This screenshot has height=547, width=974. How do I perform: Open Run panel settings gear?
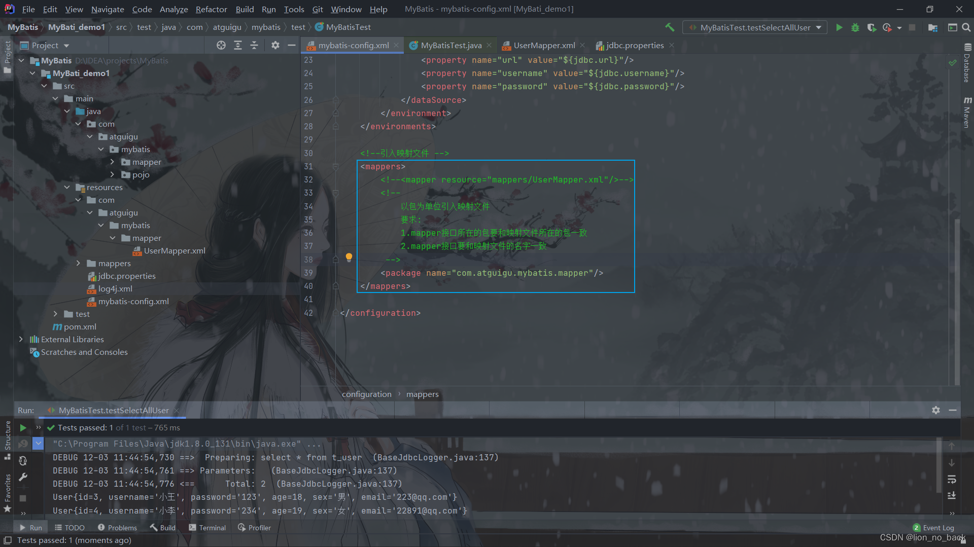point(936,410)
